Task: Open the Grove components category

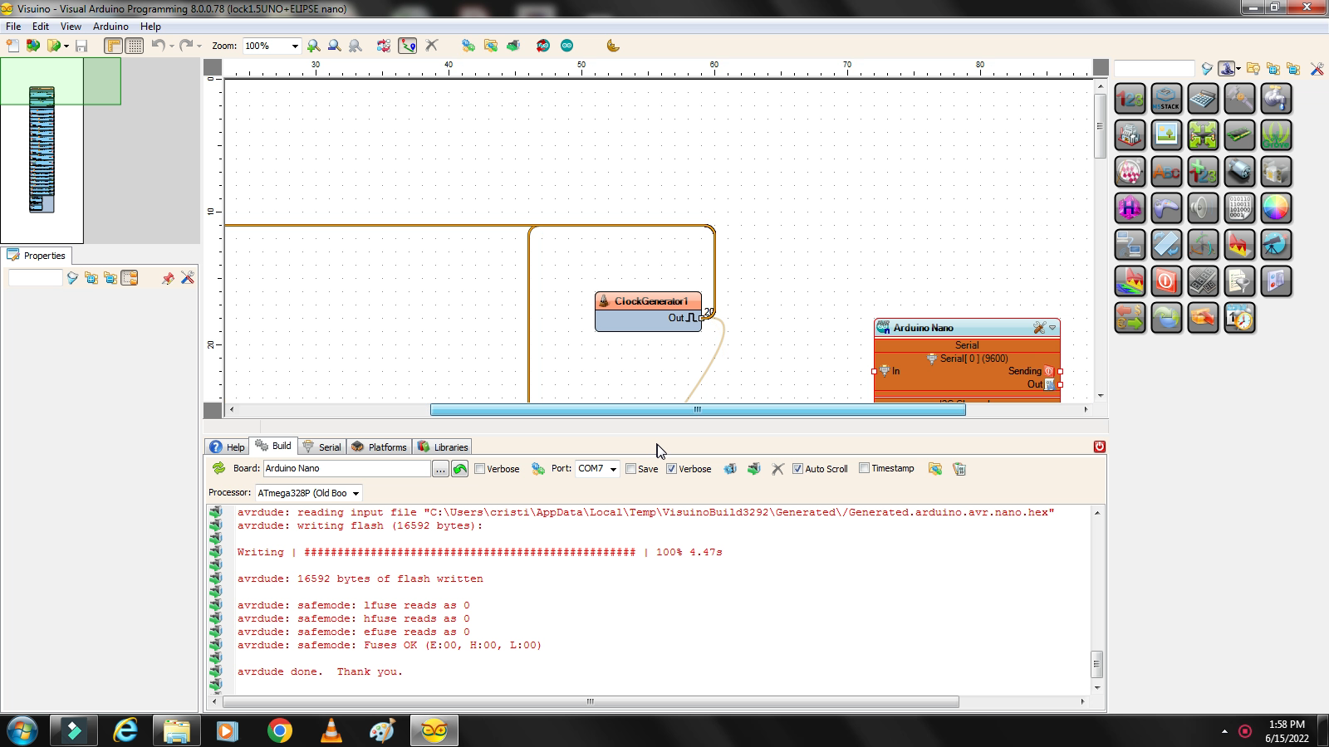Action: (1277, 135)
